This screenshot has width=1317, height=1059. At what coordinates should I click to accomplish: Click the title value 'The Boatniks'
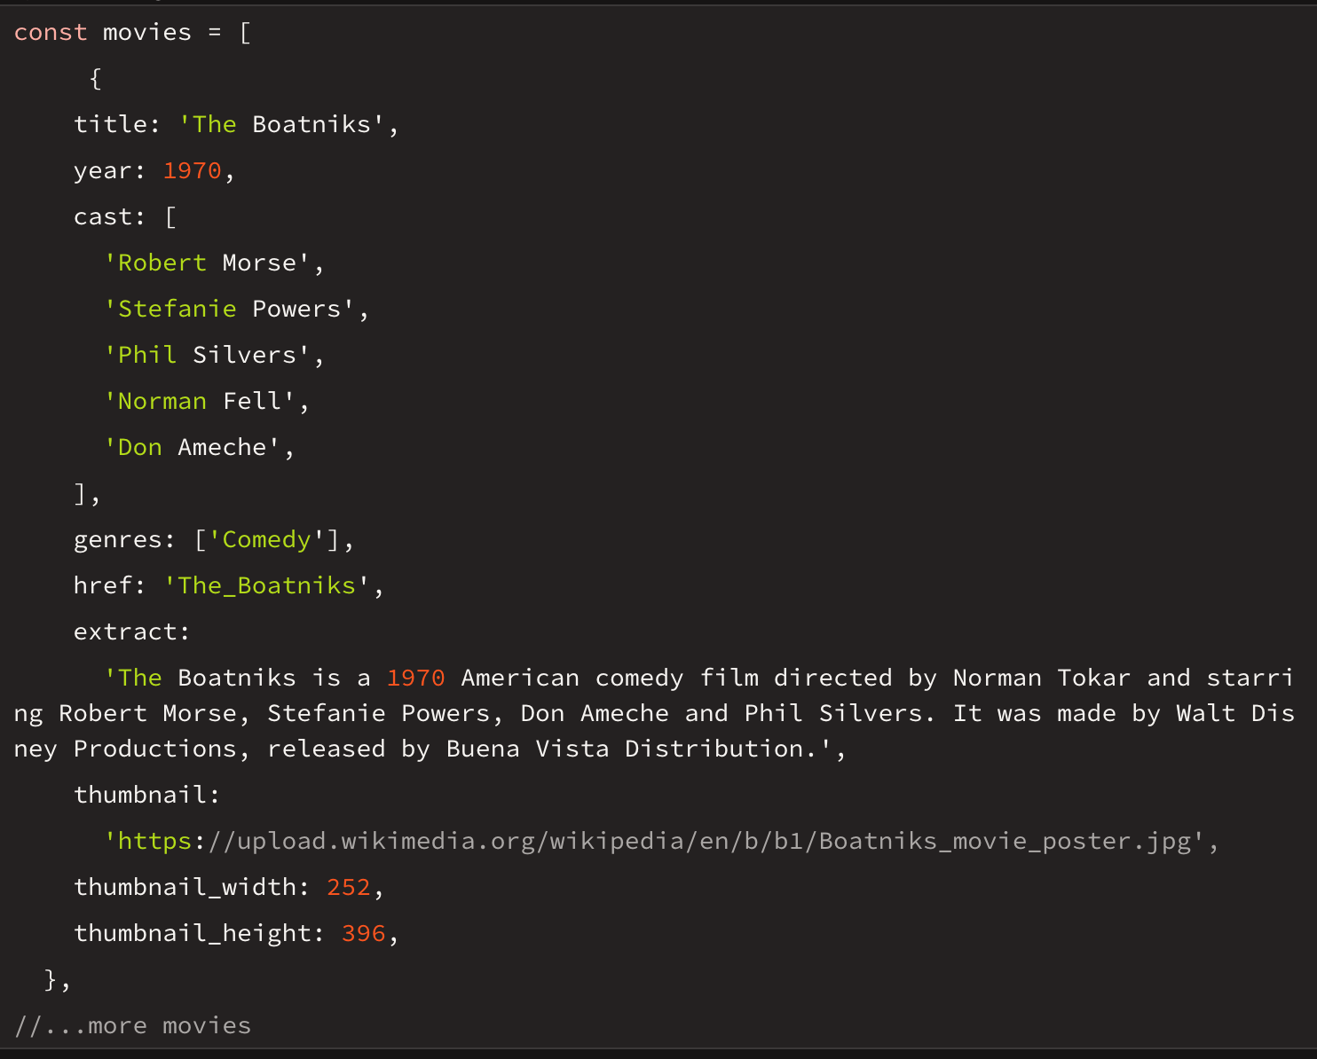tap(281, 124)
